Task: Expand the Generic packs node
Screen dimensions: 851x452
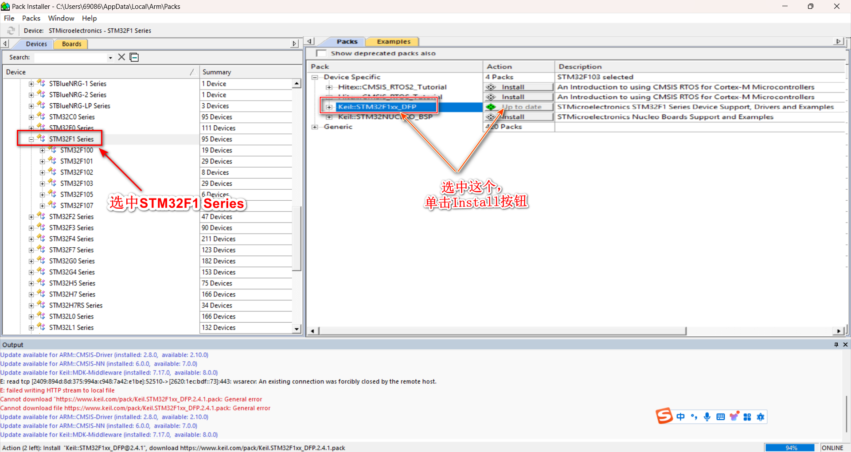Action: point(315,127)
